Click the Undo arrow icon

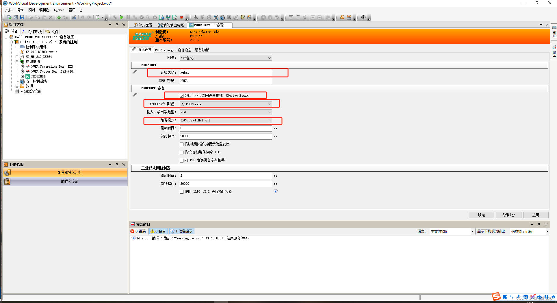pos(82,17)
